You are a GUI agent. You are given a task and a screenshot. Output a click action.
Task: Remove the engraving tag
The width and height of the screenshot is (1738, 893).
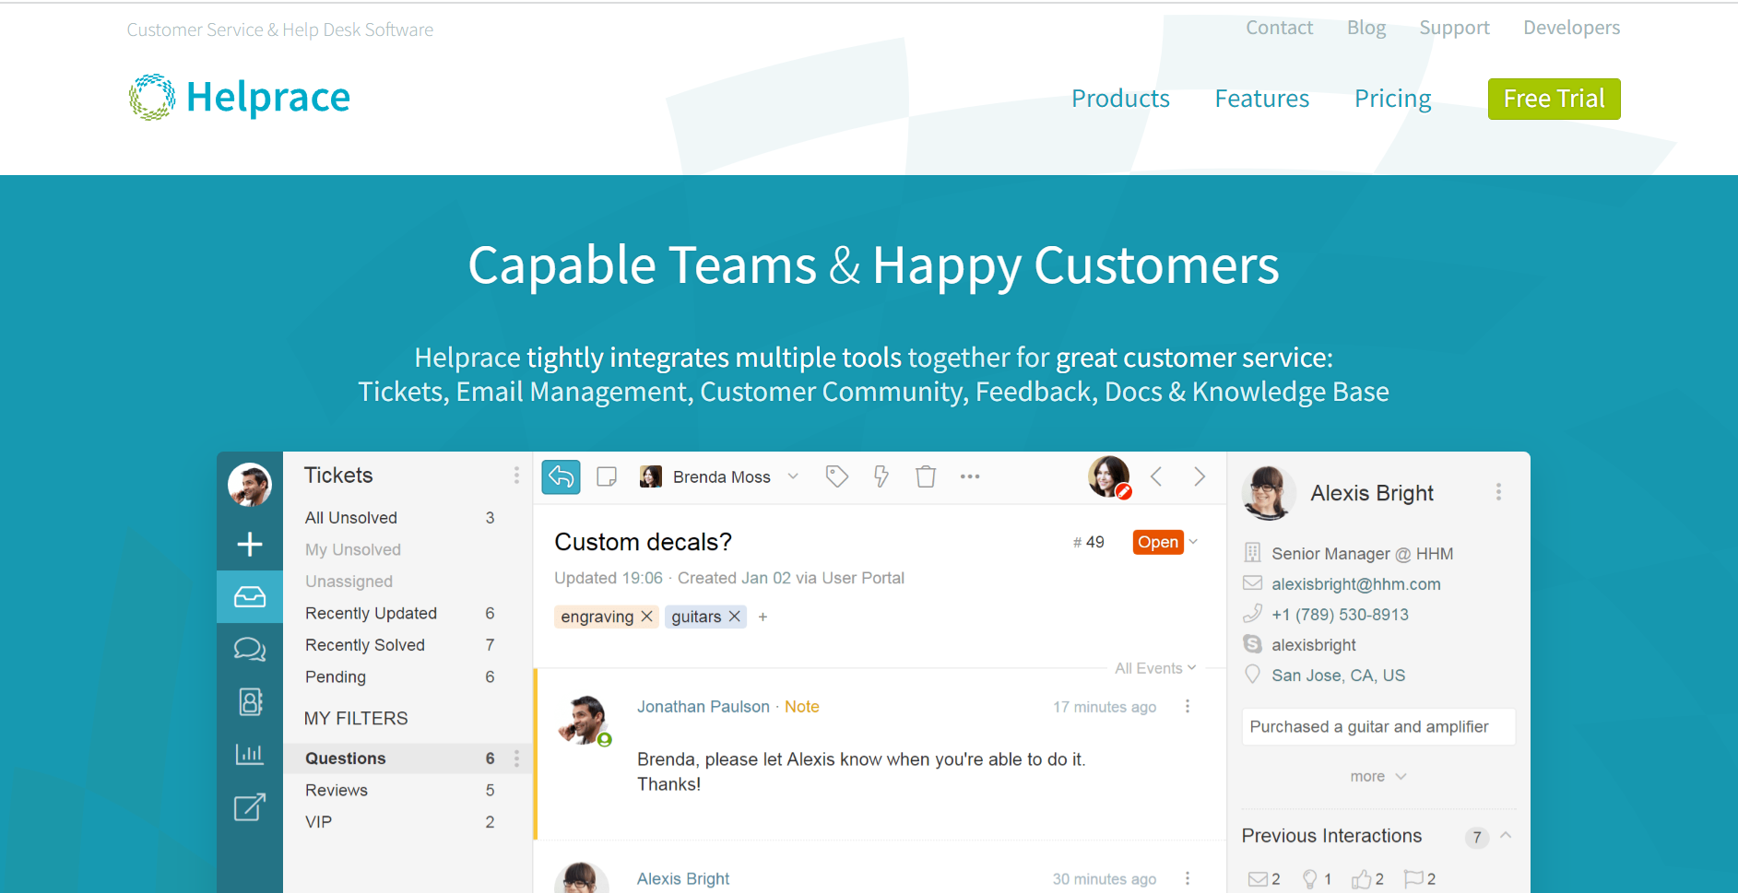(647, 617)
